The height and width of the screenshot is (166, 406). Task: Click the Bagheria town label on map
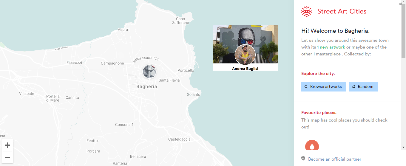pyautogui.click(x=146, y=86)
